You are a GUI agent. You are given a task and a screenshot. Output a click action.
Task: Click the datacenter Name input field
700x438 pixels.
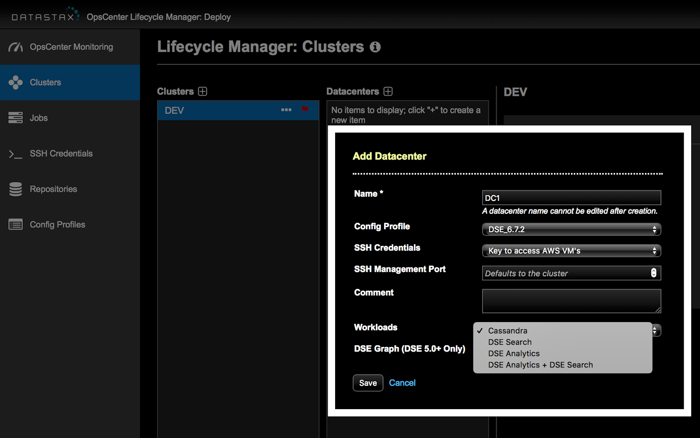(x=571, y=198)
